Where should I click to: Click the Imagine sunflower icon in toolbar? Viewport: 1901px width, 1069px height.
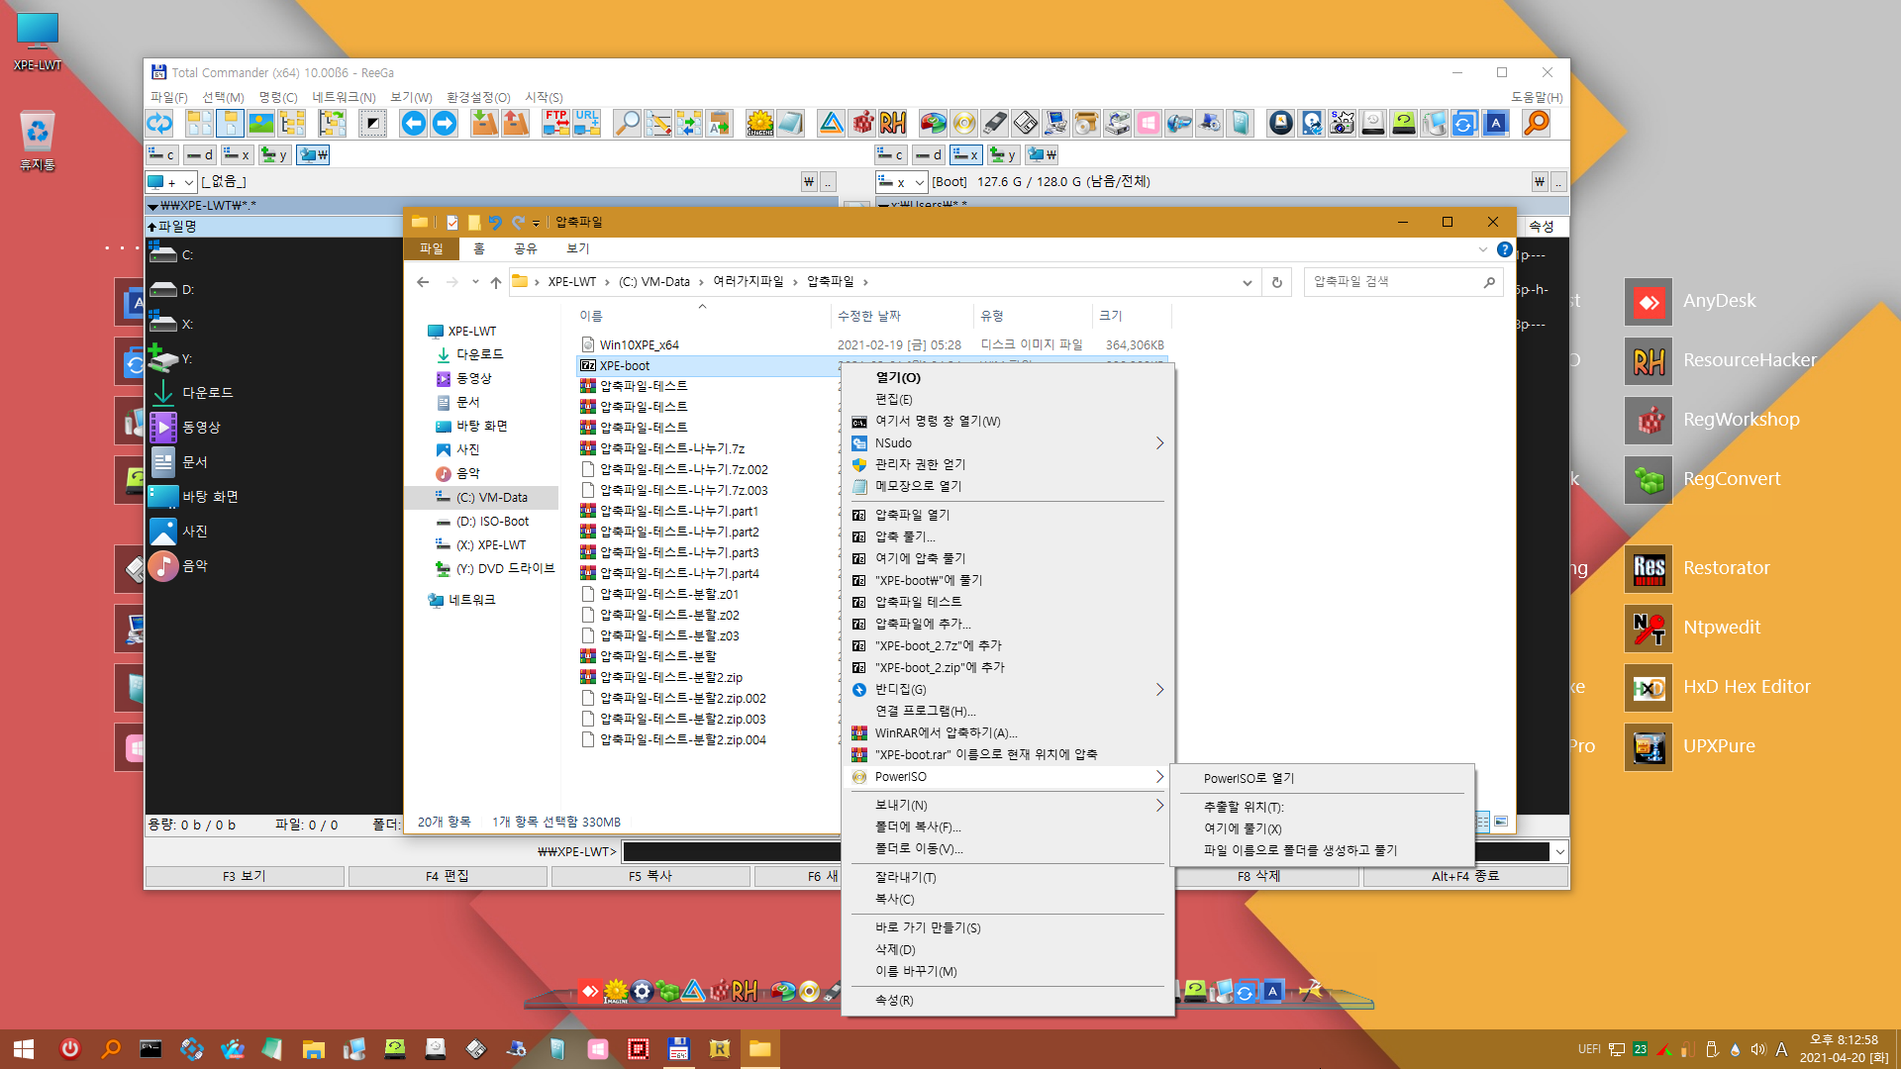pos(760,123)
